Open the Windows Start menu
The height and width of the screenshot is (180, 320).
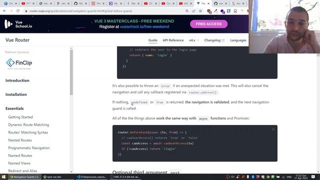3,177
